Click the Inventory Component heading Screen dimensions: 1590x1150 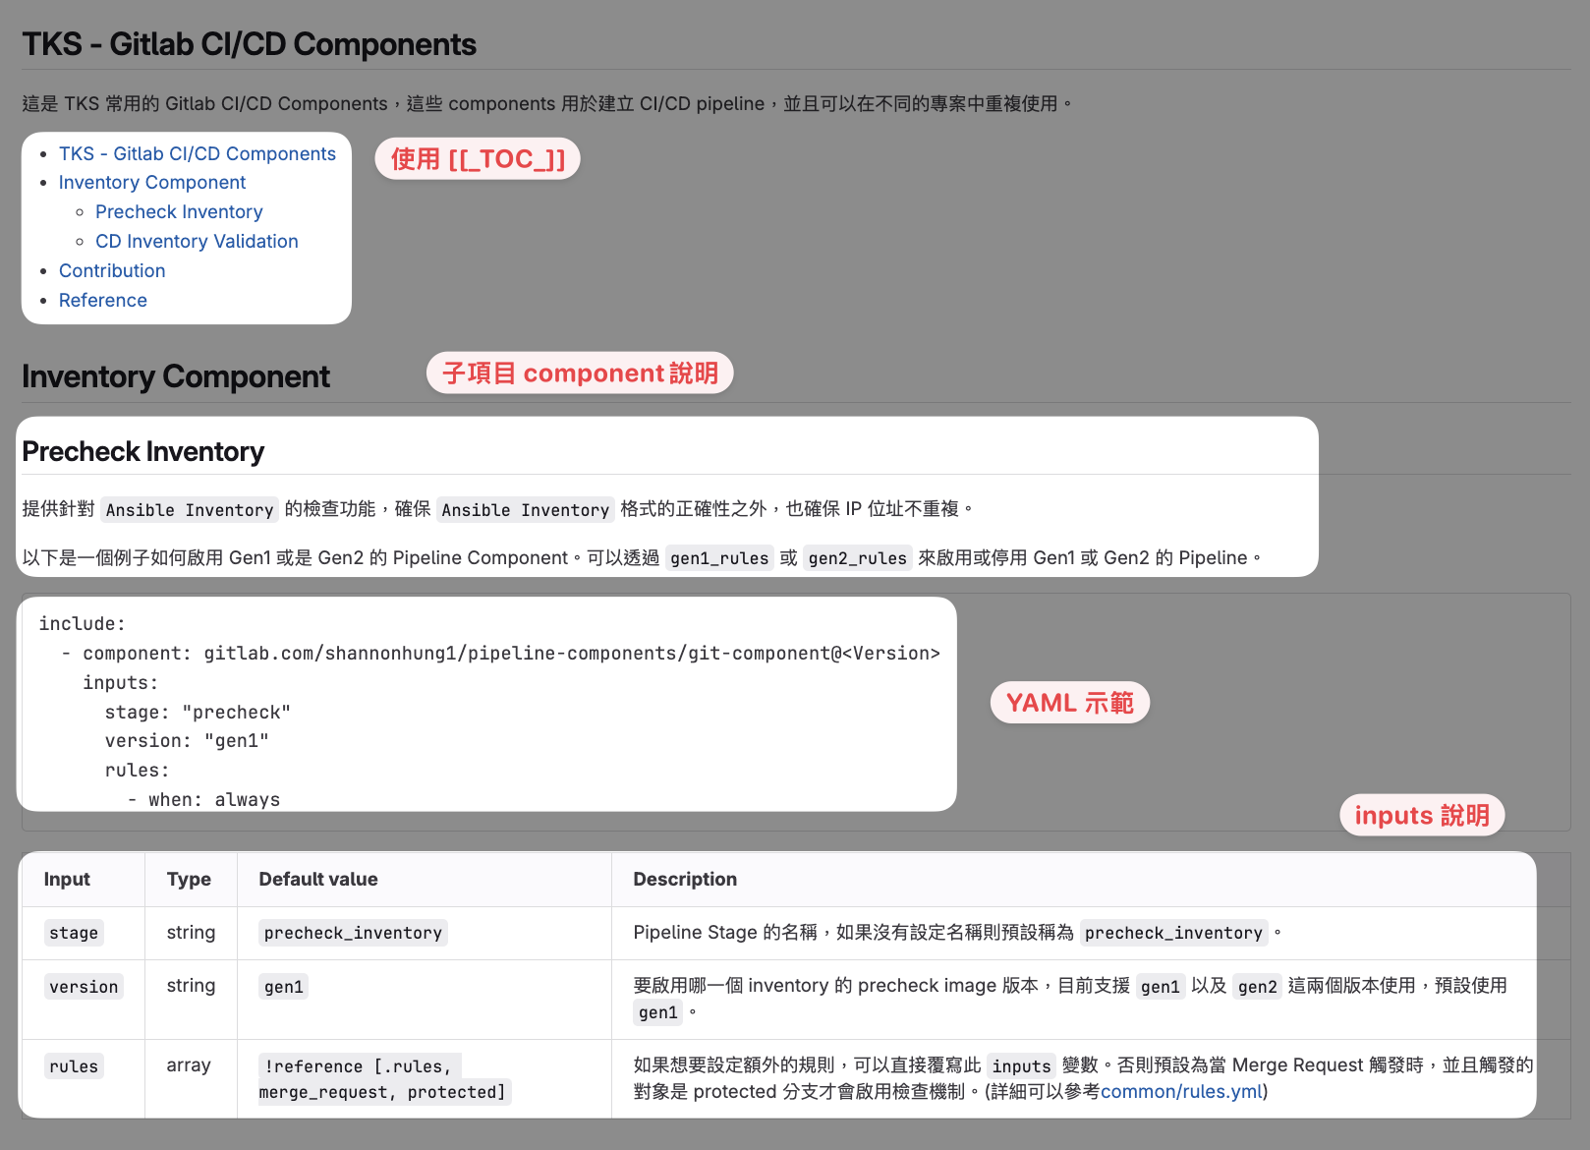click(176, 376)
